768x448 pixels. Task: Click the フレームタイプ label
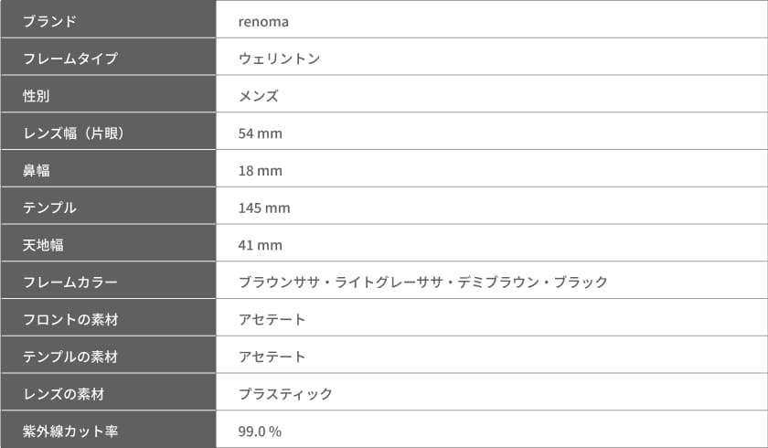click(x=70, y=59)
